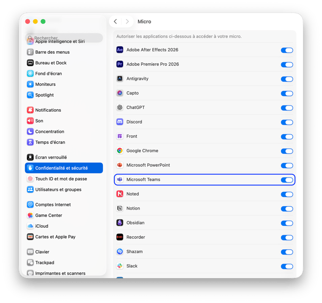Toggle the Recorder microphone switch
The image size is (322, 303).
point(286,237)
